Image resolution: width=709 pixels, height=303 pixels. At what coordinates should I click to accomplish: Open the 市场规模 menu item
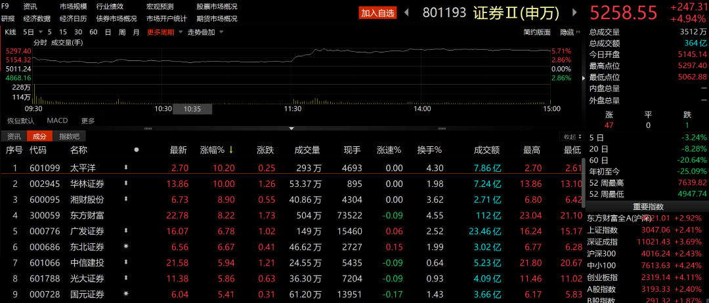tap(74, 7)
